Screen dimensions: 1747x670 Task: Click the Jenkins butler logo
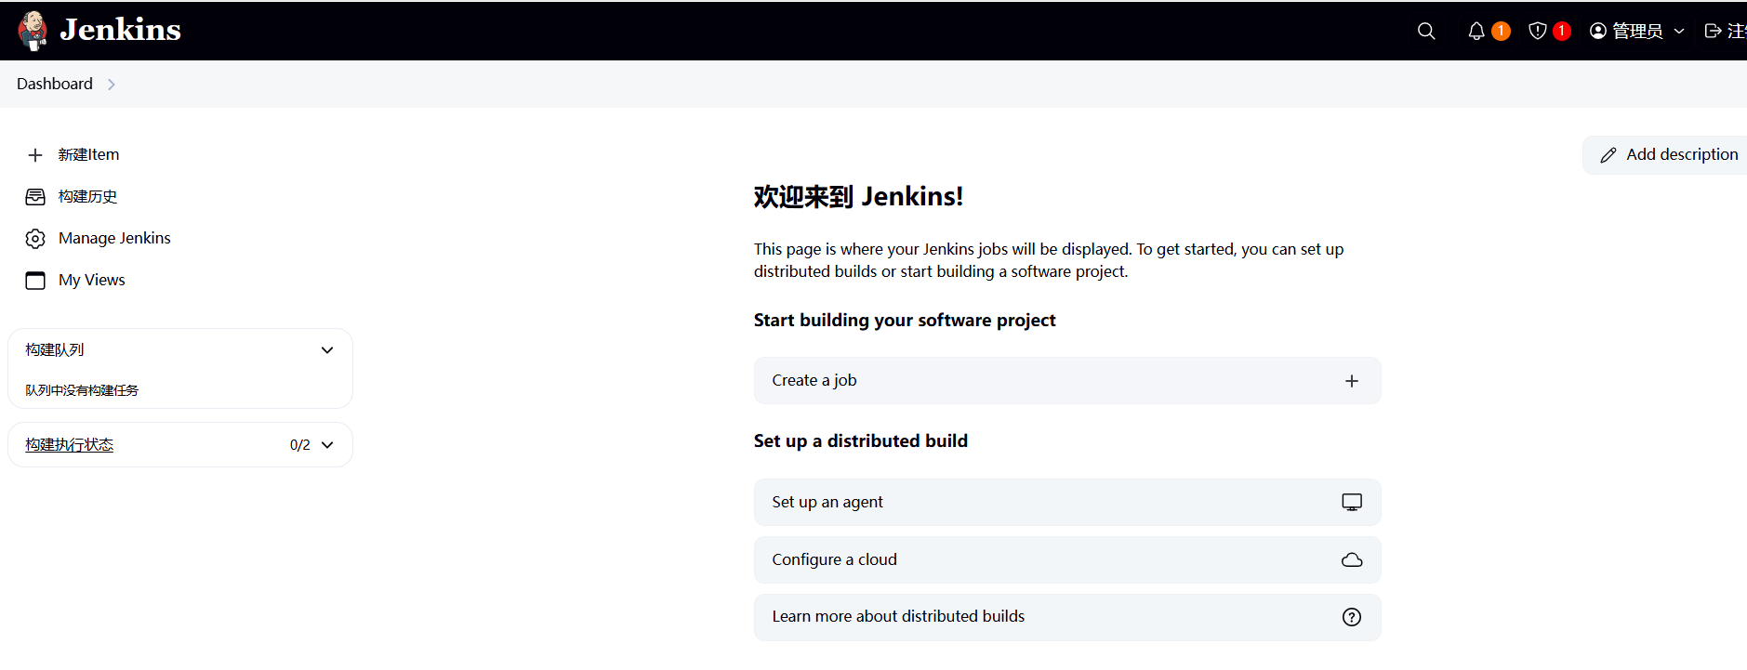click(x=33, y=31)
